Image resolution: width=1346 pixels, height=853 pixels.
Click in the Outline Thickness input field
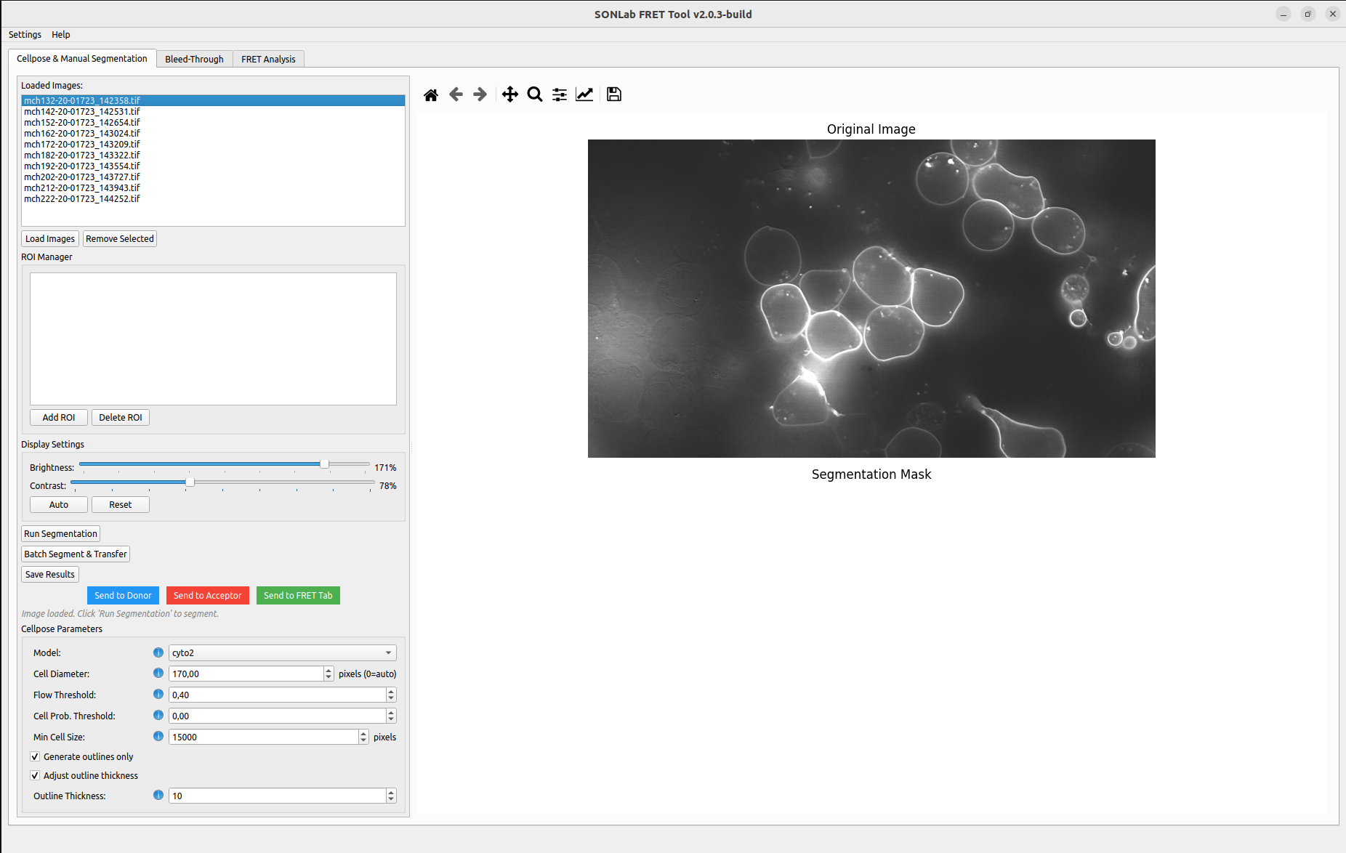coord(278,796)
